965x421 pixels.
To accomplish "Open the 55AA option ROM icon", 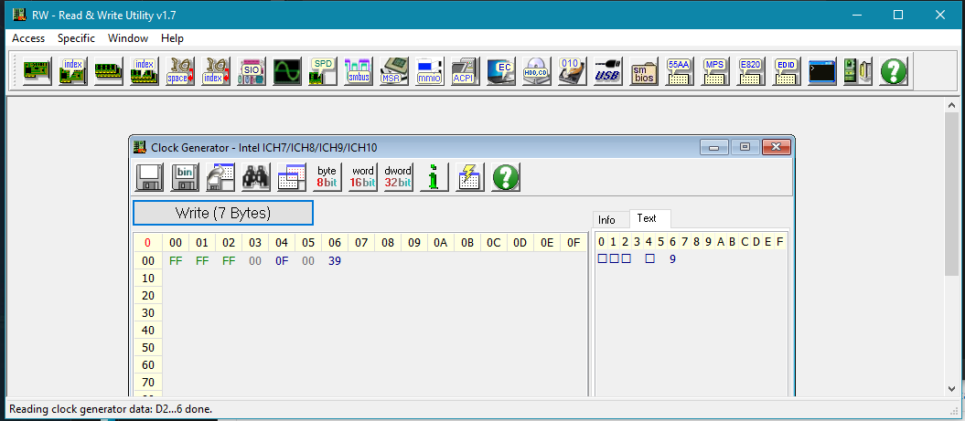I will (x=680, y=71).
